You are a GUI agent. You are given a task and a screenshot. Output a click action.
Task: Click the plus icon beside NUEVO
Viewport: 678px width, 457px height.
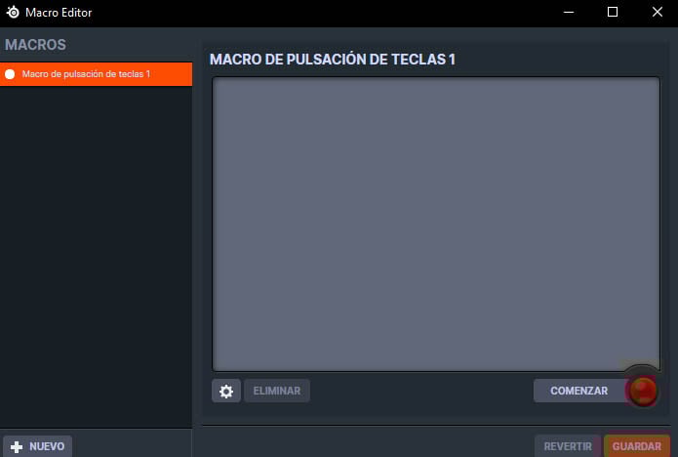[17, 446]
